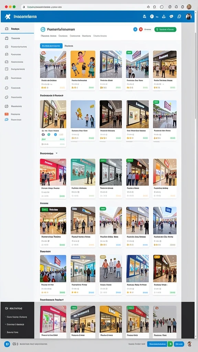Expand the dropdown arrow beside third section heading

point(57,153)
